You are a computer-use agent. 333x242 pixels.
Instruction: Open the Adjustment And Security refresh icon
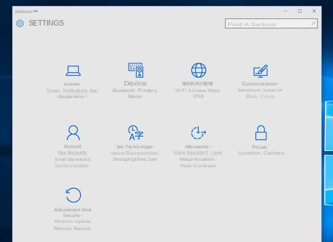(x=73, y=195)
